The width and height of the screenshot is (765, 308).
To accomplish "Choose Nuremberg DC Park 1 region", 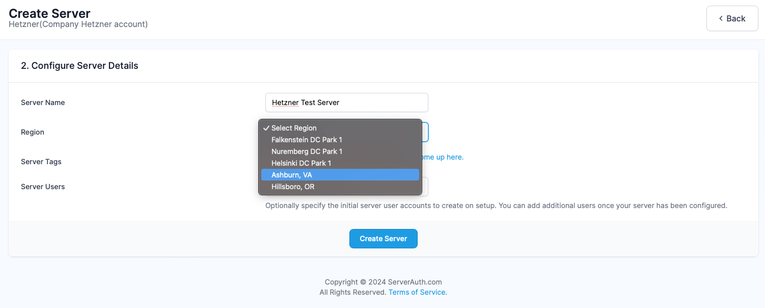I will tap(340, 151).
